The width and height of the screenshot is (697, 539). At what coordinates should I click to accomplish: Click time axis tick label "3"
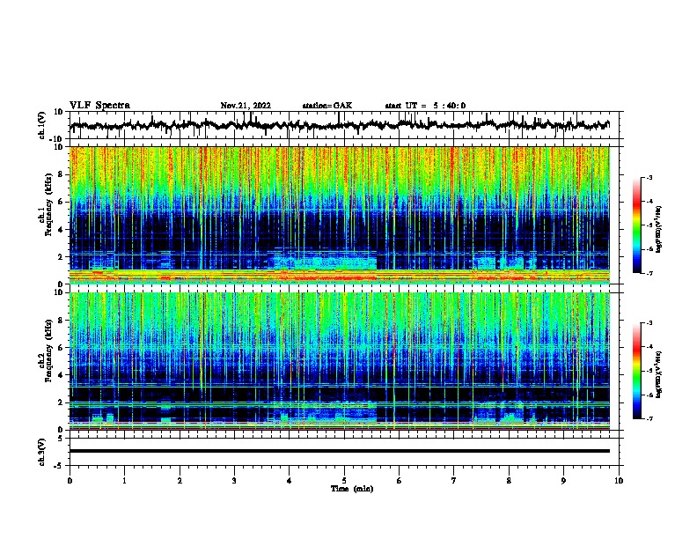pos(234,481)
